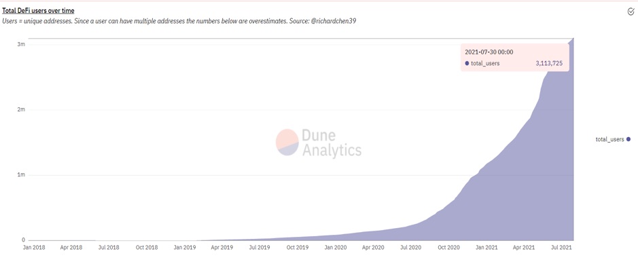The image size is (638, 264).
Task: Click the Analytics word in watermark
Action: (332, 150)
